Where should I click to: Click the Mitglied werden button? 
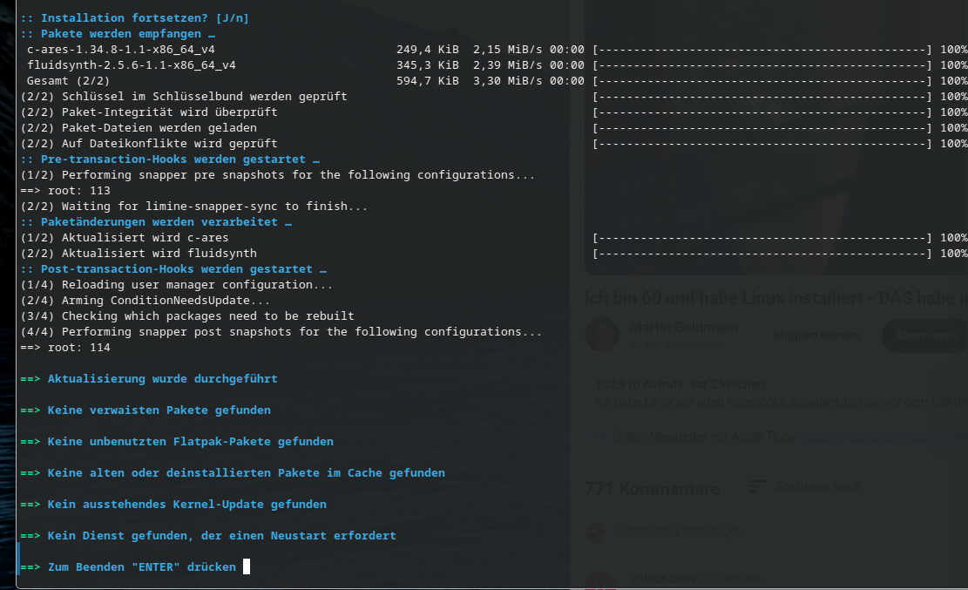(x=816, y=336)
